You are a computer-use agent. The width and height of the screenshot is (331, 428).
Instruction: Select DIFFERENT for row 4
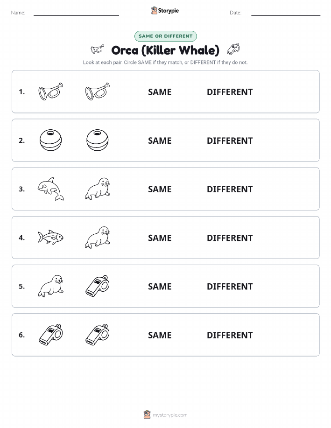[230, 238]
